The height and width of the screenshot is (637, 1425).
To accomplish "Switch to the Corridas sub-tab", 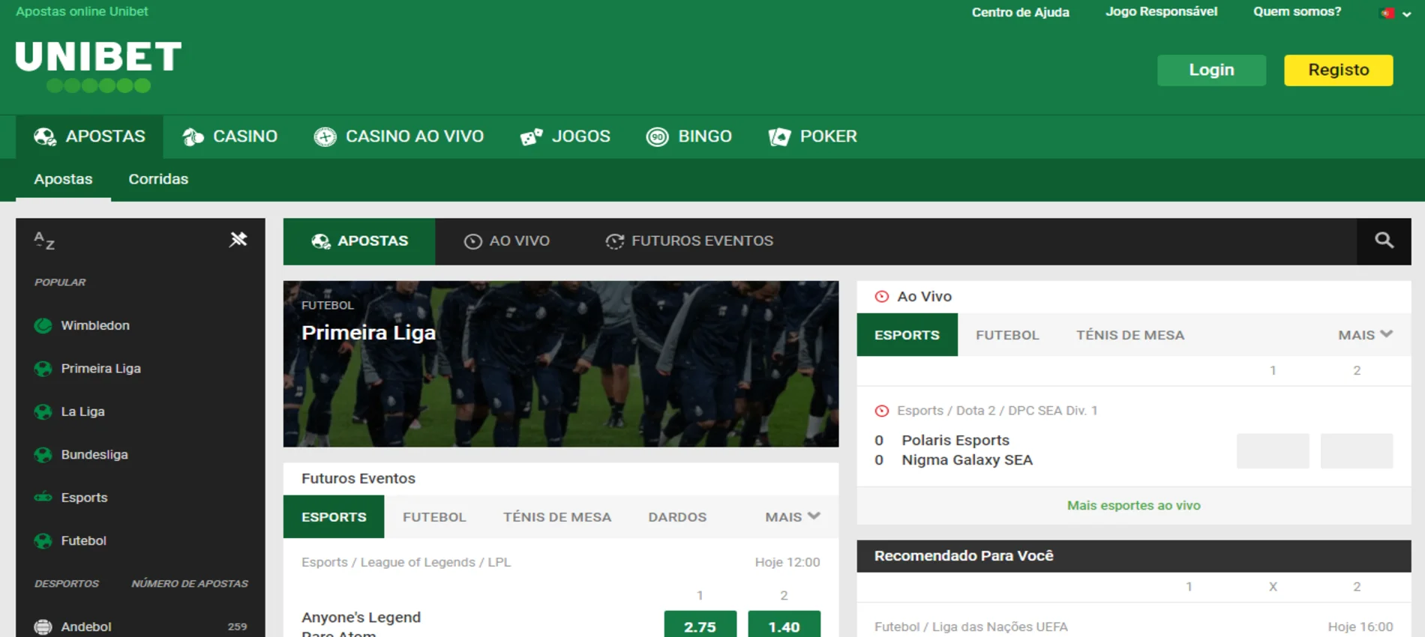I will [158, 179].
